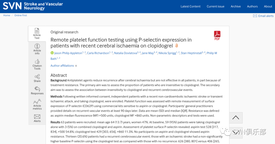The width and height of the screenshot is (275, 144).
Task: Download the article PDF
Action: point(217,36)
